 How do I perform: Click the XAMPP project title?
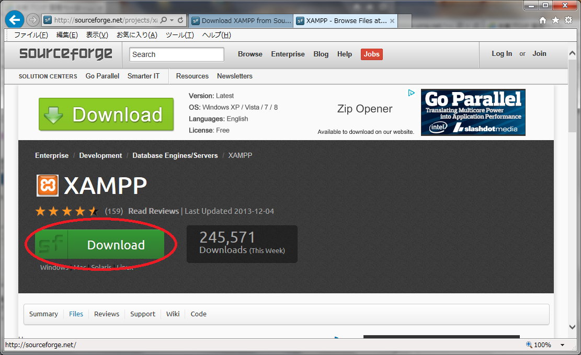(x=106, y=185)
